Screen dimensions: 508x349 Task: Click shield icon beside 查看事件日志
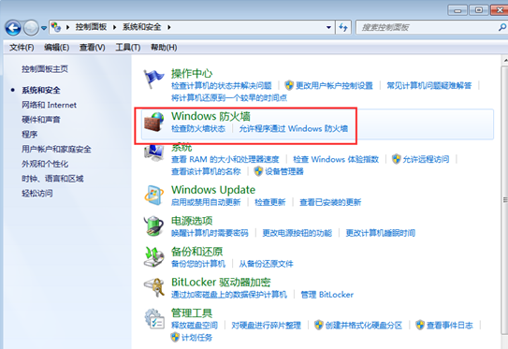(x=420, y=325)
